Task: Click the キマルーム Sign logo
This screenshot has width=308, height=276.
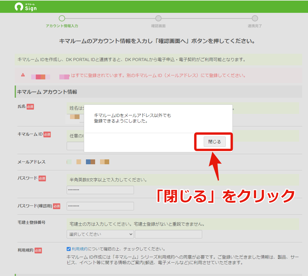Action: (26, 7)
